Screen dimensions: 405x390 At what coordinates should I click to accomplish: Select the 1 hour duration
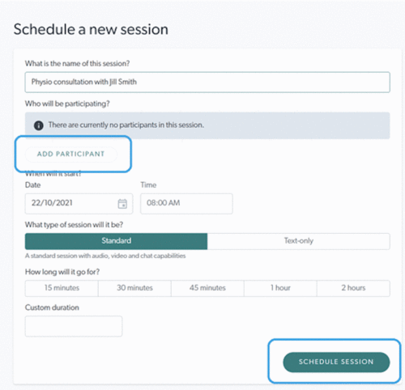(x=280, y=288)
